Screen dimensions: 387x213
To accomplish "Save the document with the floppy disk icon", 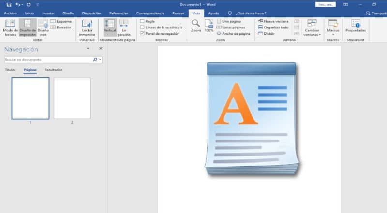I will (9, 5).
